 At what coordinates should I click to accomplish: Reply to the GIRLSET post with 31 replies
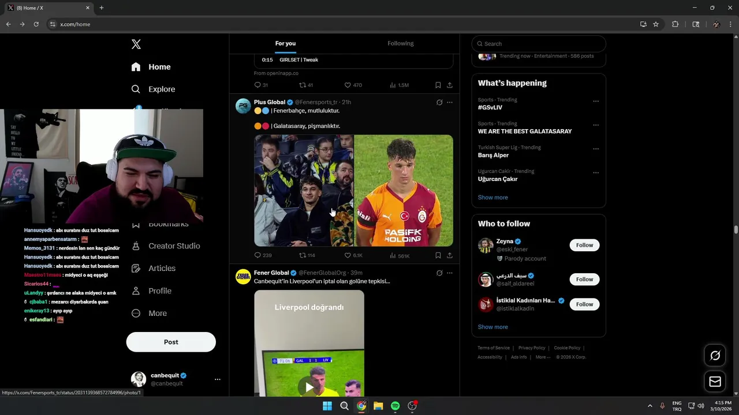tap(261, 85)
